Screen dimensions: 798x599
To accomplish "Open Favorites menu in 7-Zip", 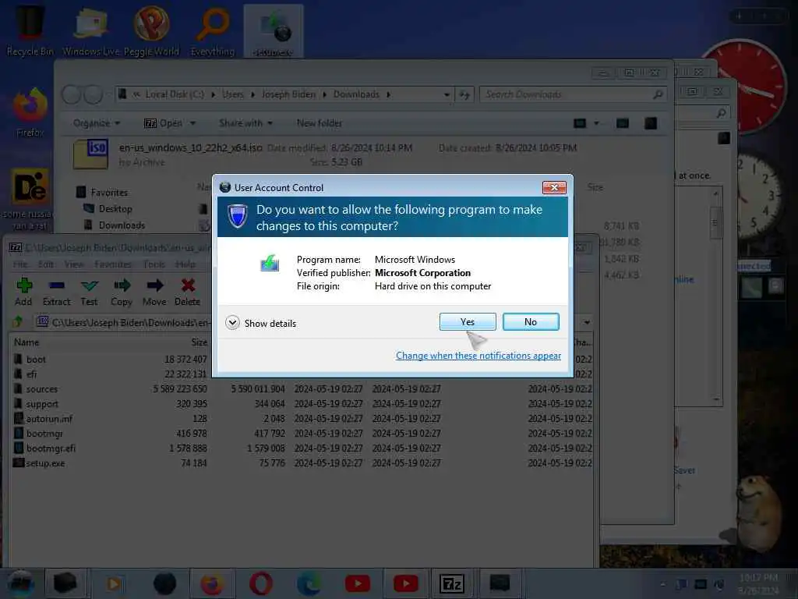I will tap(113, 264).
